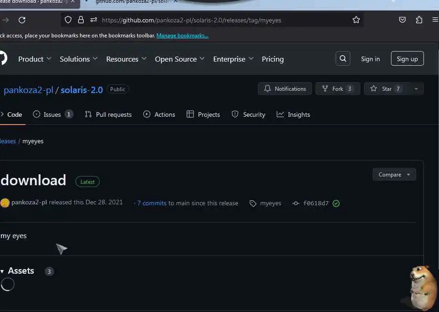Open the Insights tab
Viewport: 439px width, 312px height.
point(293,114)
